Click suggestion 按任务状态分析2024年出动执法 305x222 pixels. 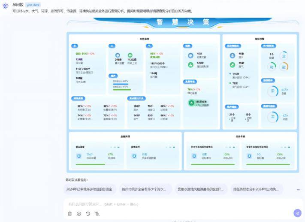click(x=256, y=189)
